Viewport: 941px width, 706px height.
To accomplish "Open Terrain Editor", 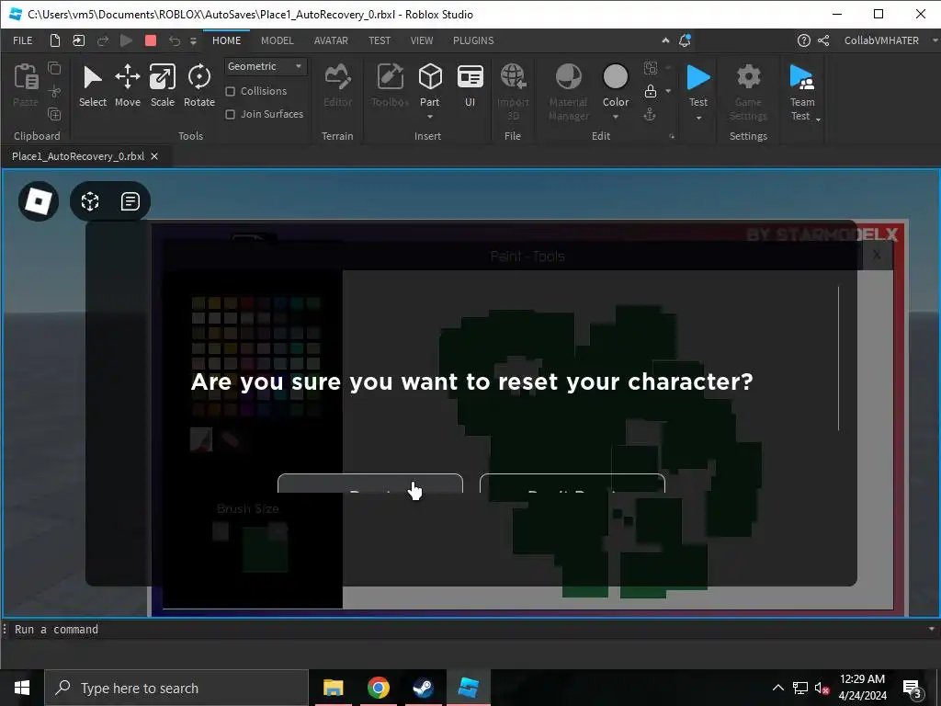I will pyautogui.click(x=338, y=85).
